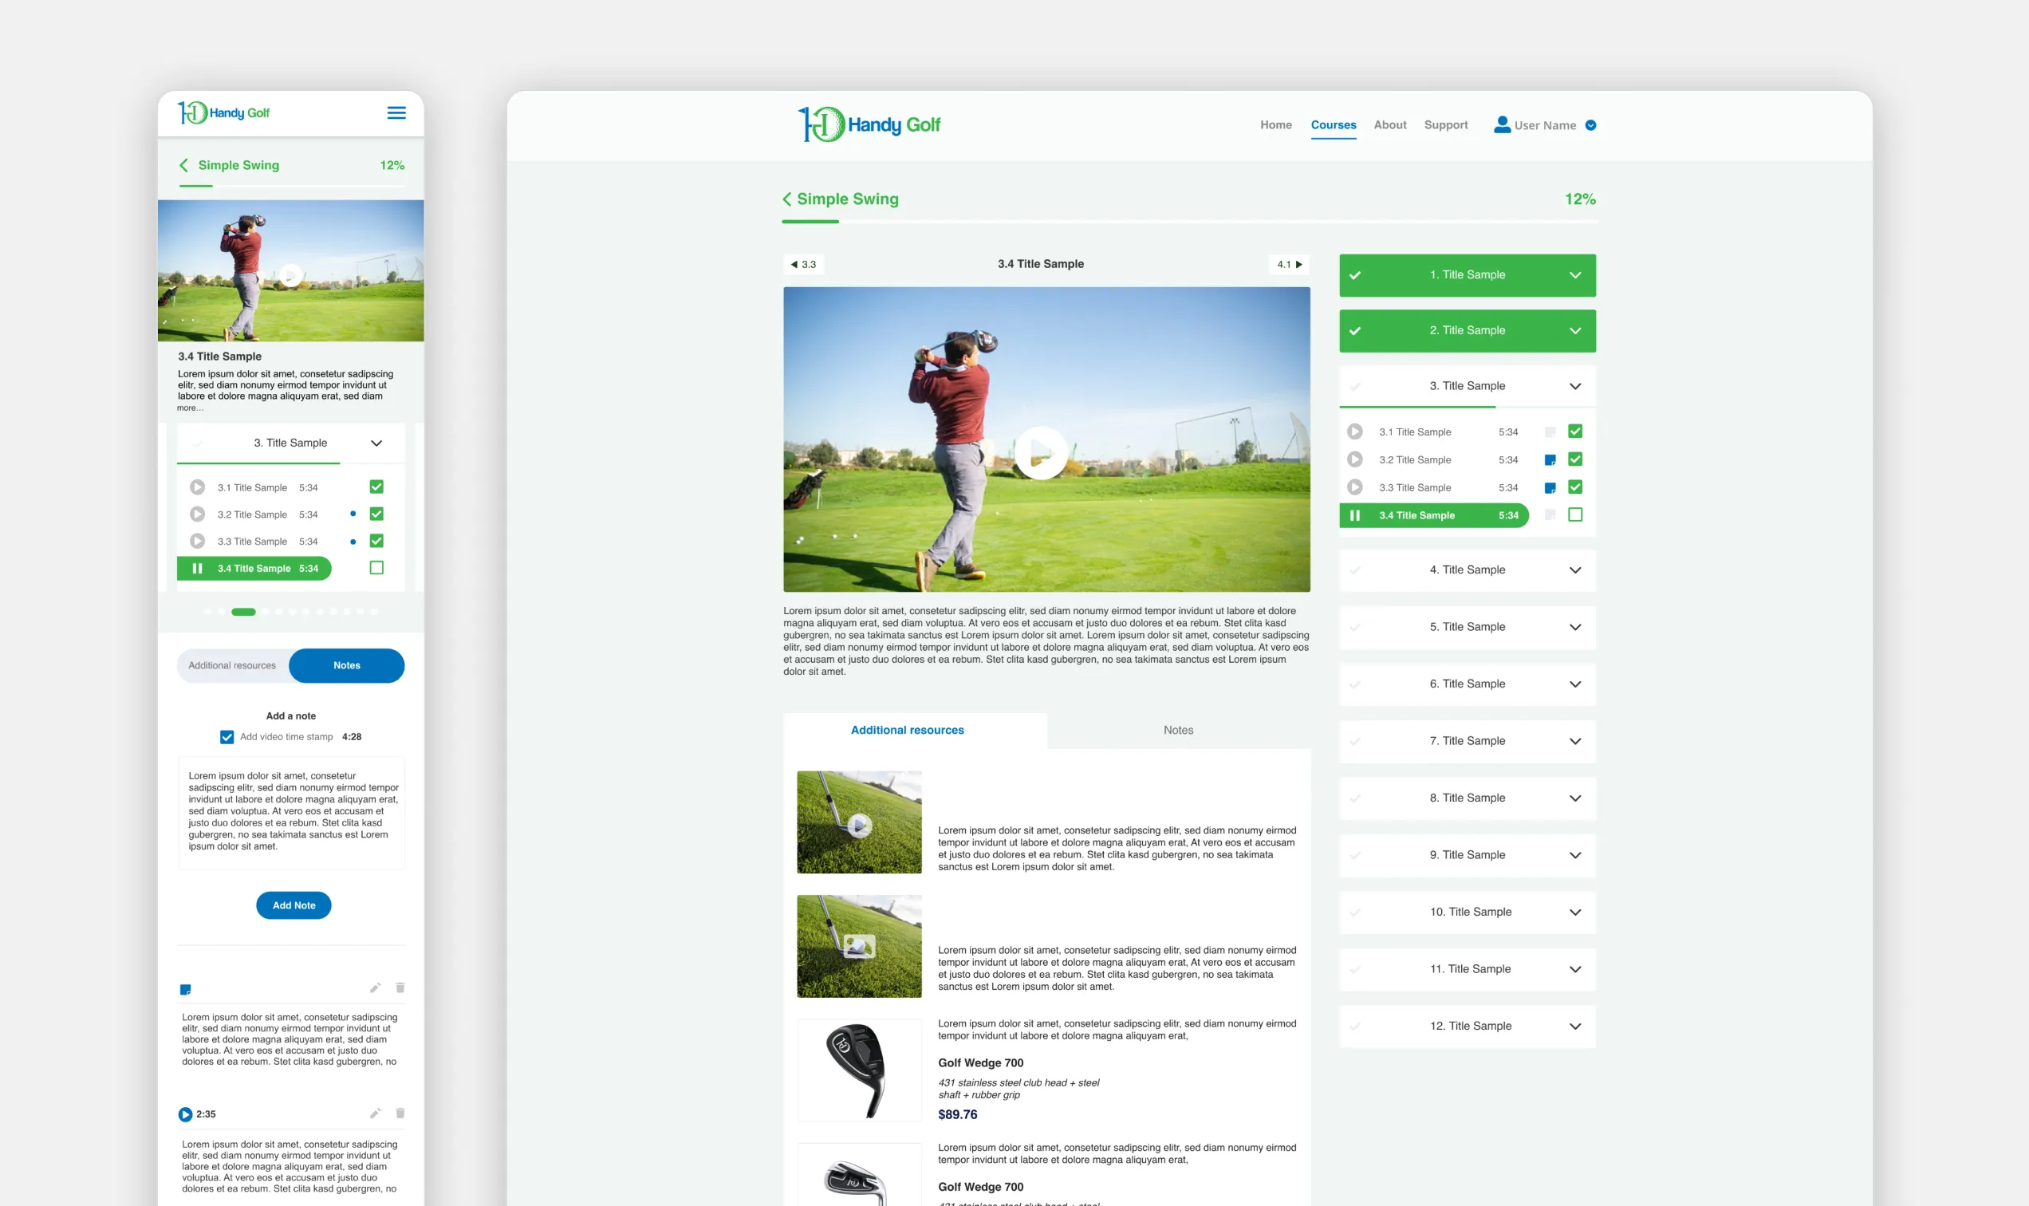Click desktop course progress bar

(x=1189, y=221)
